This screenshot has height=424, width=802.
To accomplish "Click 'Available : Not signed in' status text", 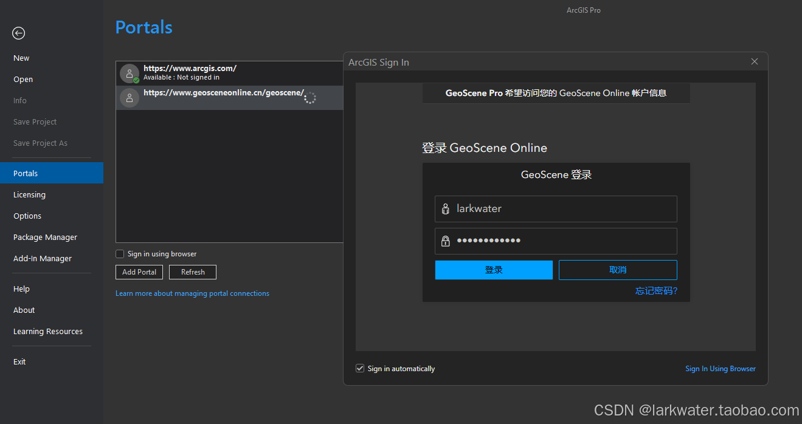I will coord(181,78).
